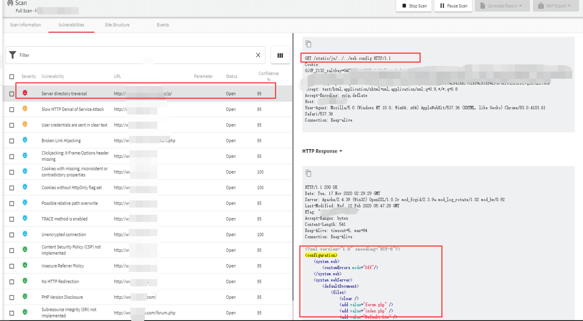The image size is (583, 321).
Task: Copy the HTTP response with the clipboard icon
Action: pos(308,174)
